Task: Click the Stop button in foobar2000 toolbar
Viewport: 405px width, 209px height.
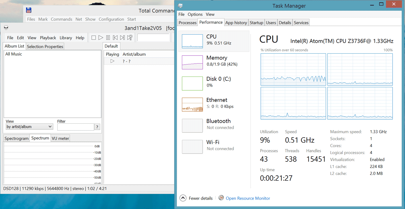Action: 94,38
